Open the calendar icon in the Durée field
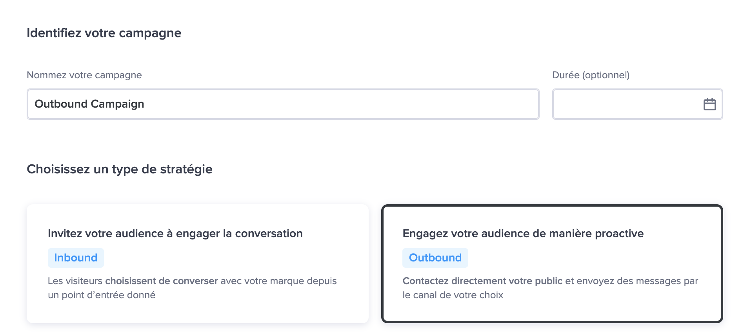This screenshot has width=753, height=335. pos(709,104)
